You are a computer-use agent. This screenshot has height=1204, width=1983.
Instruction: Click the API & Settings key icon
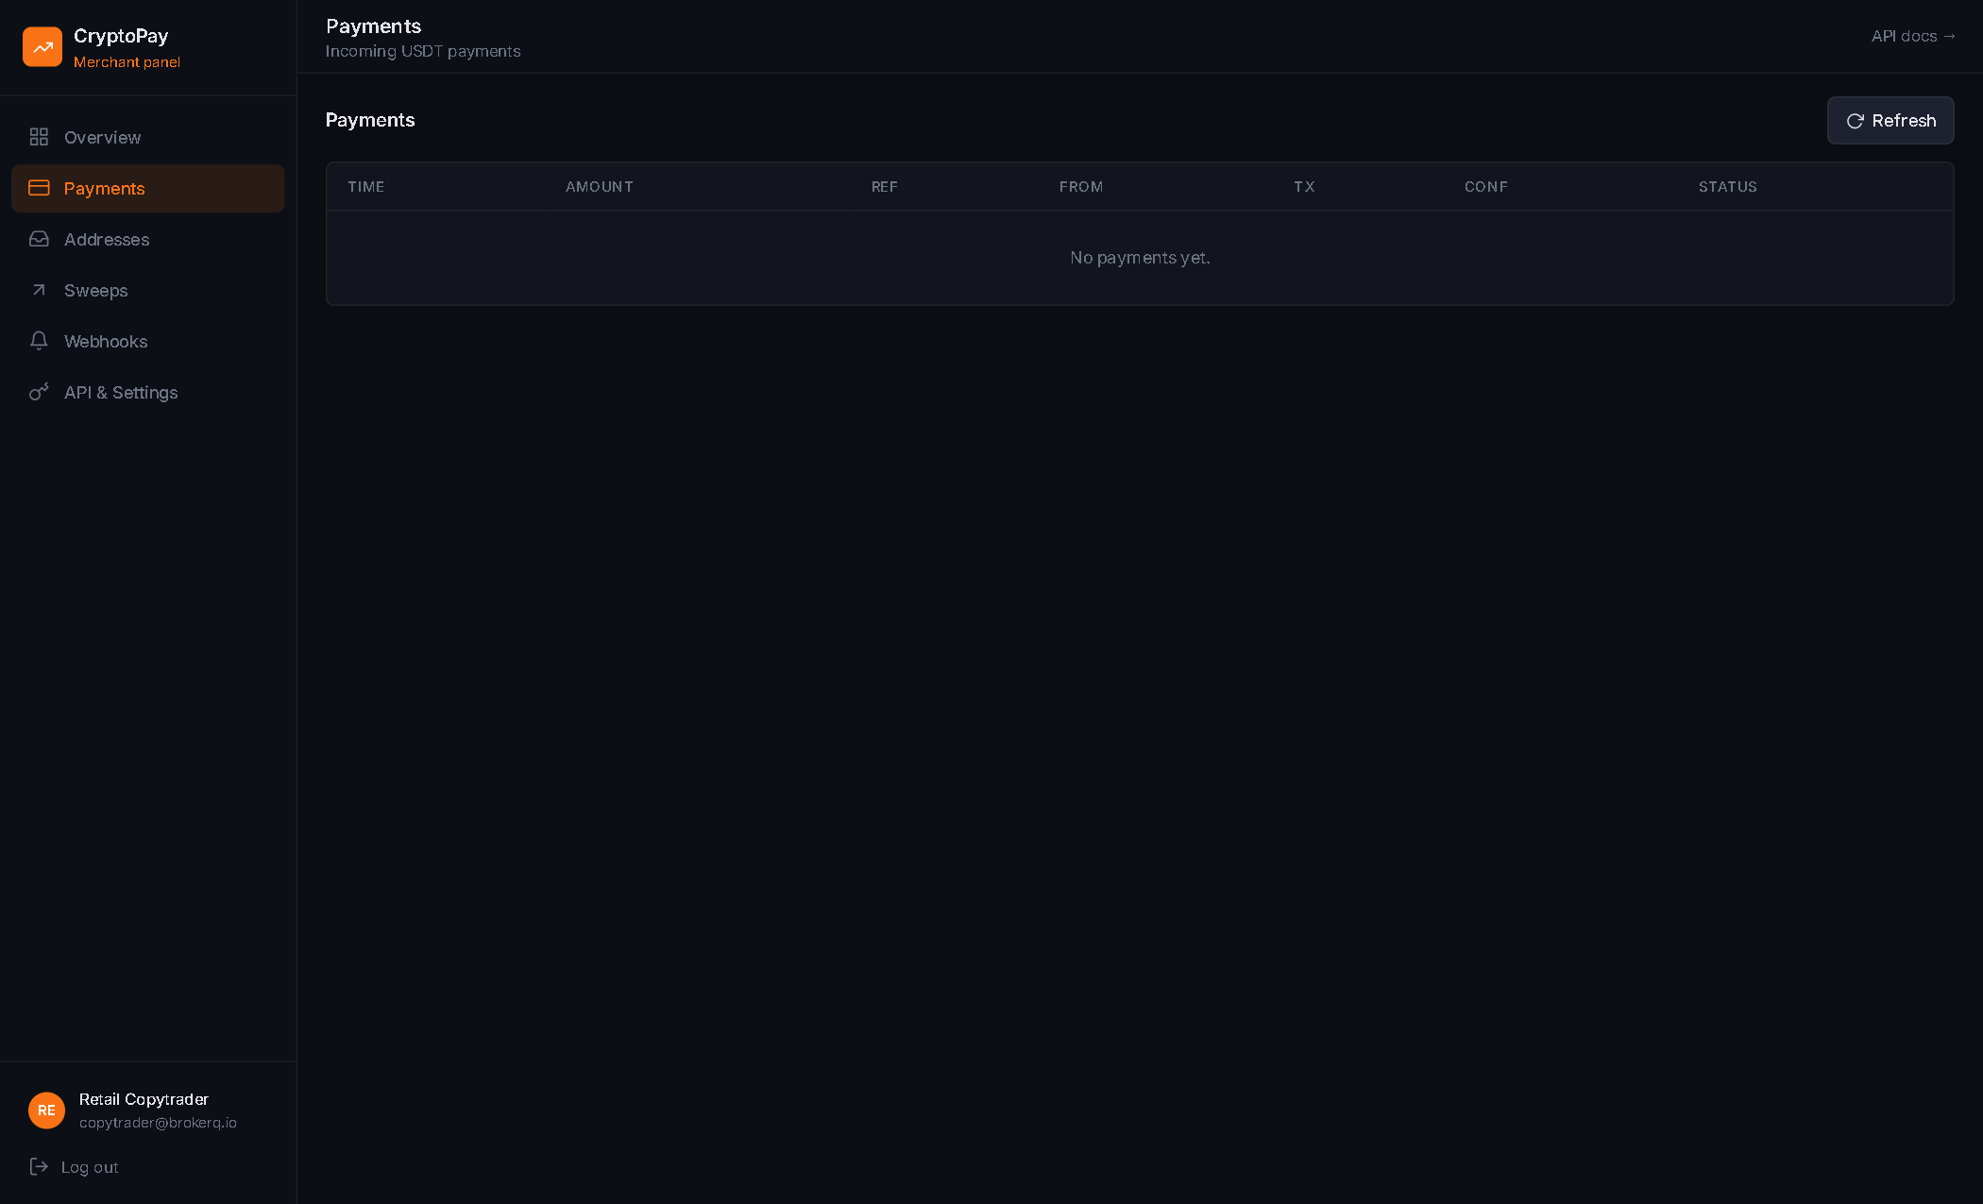click(39, 392)
